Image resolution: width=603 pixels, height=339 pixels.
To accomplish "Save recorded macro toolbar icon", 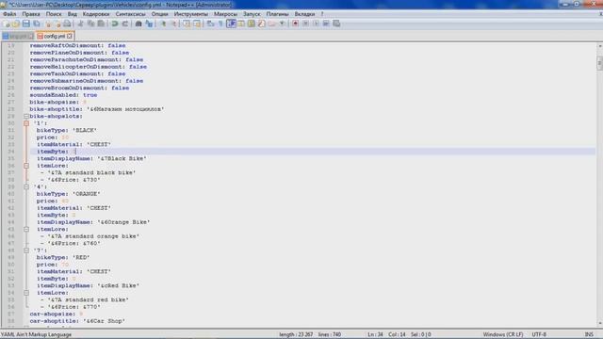I will [x=336, y=24].
